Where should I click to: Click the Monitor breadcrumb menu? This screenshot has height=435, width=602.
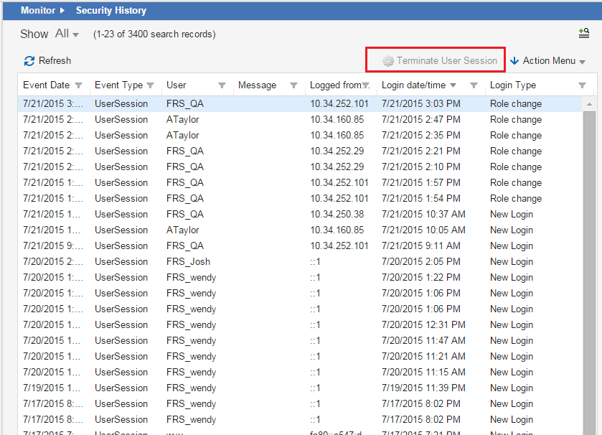37,10
